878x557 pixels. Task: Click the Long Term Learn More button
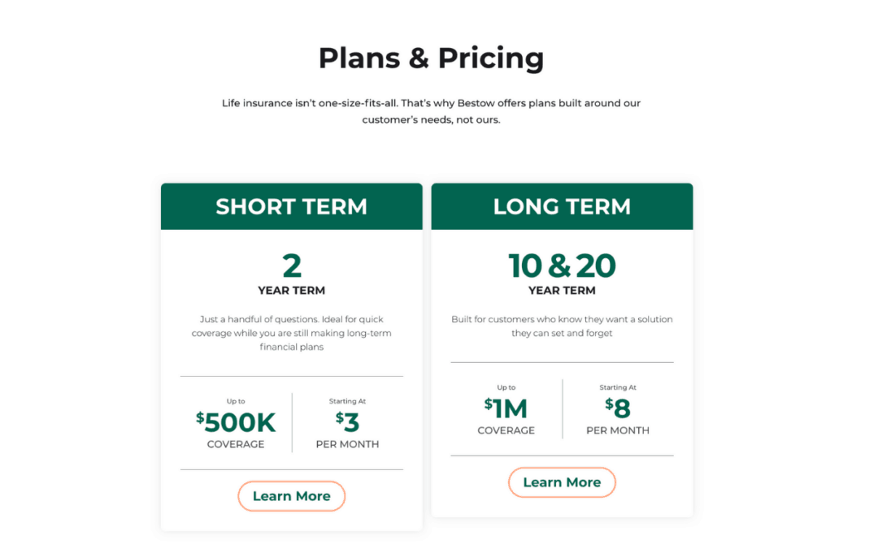tap(562, 481)
